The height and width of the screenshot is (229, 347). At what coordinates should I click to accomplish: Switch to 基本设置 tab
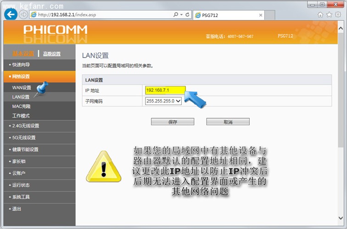(x=23, y=54)
